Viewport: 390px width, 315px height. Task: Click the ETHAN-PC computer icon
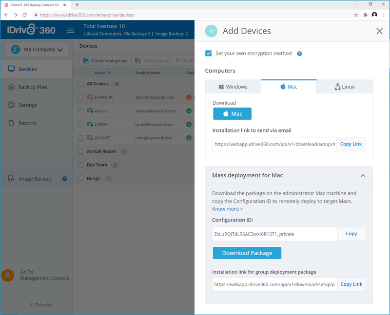90,97
